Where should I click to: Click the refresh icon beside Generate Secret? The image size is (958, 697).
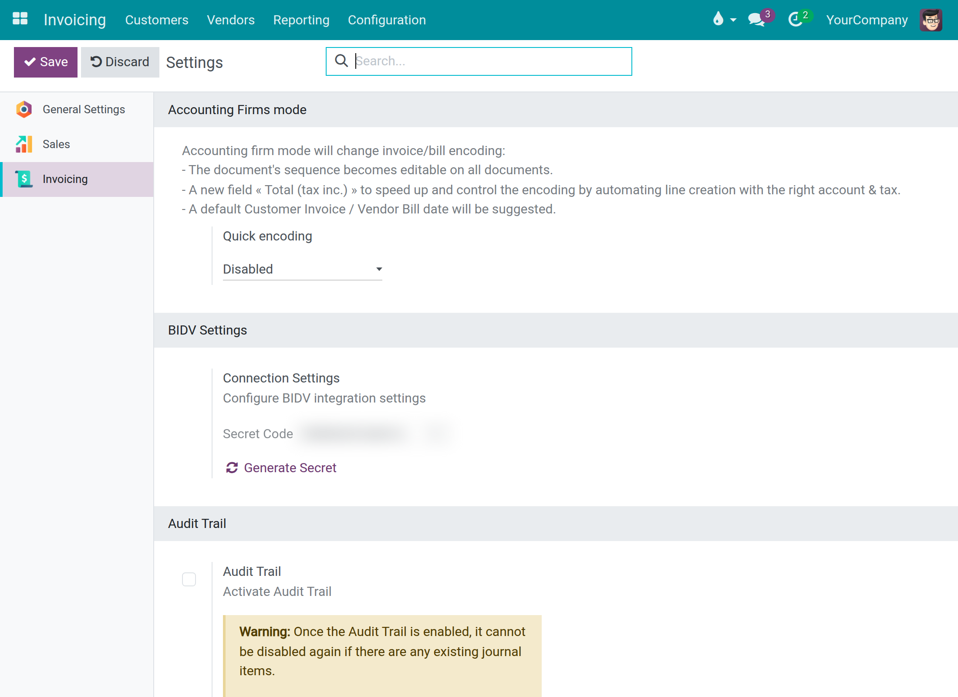point(232,468)
